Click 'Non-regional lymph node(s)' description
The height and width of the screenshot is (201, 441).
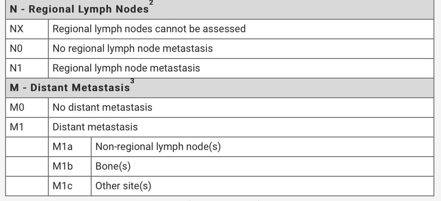(158, 147)
